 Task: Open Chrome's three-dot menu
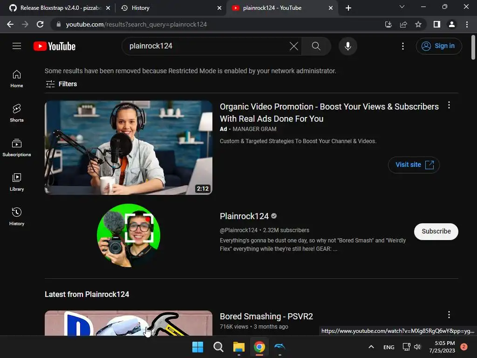coord(467,24)
